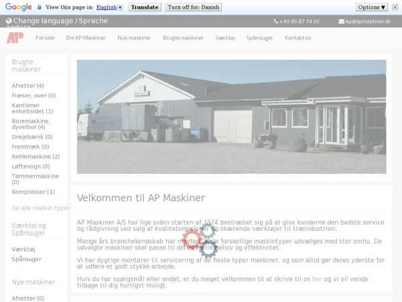Select Boremaskine, dyvelbor (4) category
Image resolution: width=402 pixels, height=302 pixels.
tap(31, 123)
